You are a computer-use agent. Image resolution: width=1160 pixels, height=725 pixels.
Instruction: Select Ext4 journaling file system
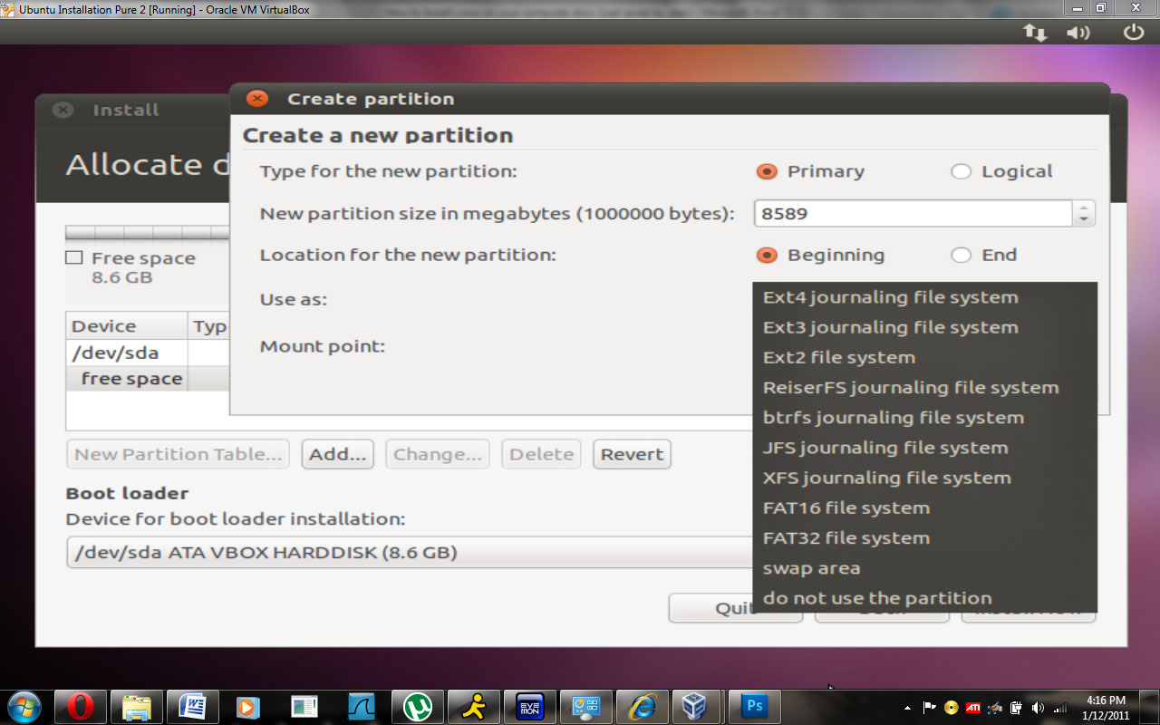tap(924, 297)
